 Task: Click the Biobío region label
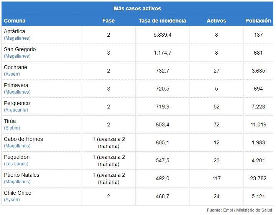coord(12,128)
